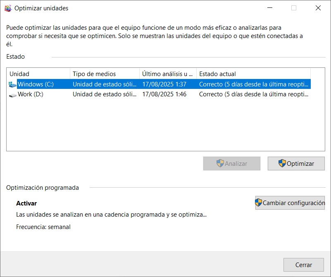Viewport: 331px width, 277px height.
Task: Select the Work (D:) drive name
Action: click(x=31, y=94)
